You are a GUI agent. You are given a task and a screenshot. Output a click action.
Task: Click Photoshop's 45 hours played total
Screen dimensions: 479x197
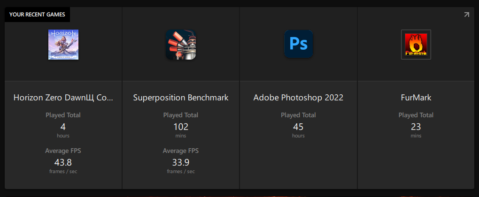coord(299,127)
